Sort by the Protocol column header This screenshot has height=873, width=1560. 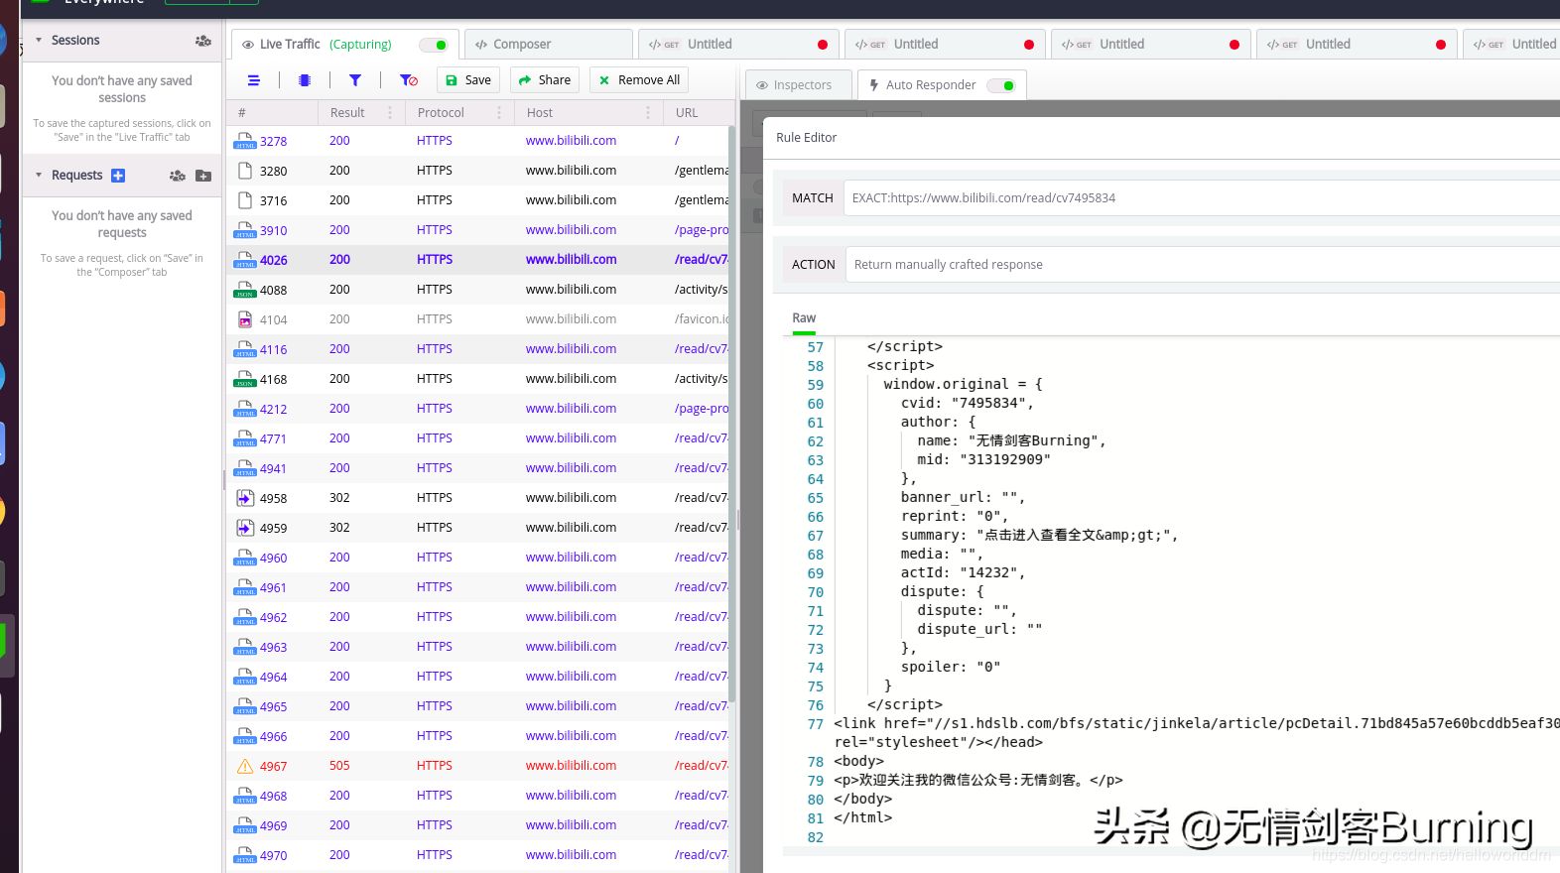coord(441,113)
